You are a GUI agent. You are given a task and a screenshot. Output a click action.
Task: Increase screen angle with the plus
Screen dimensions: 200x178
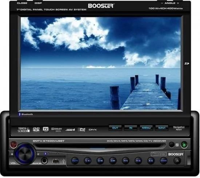click(x=178, y=3)
